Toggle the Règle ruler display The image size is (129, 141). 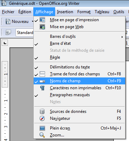click(x=79, y=57)
